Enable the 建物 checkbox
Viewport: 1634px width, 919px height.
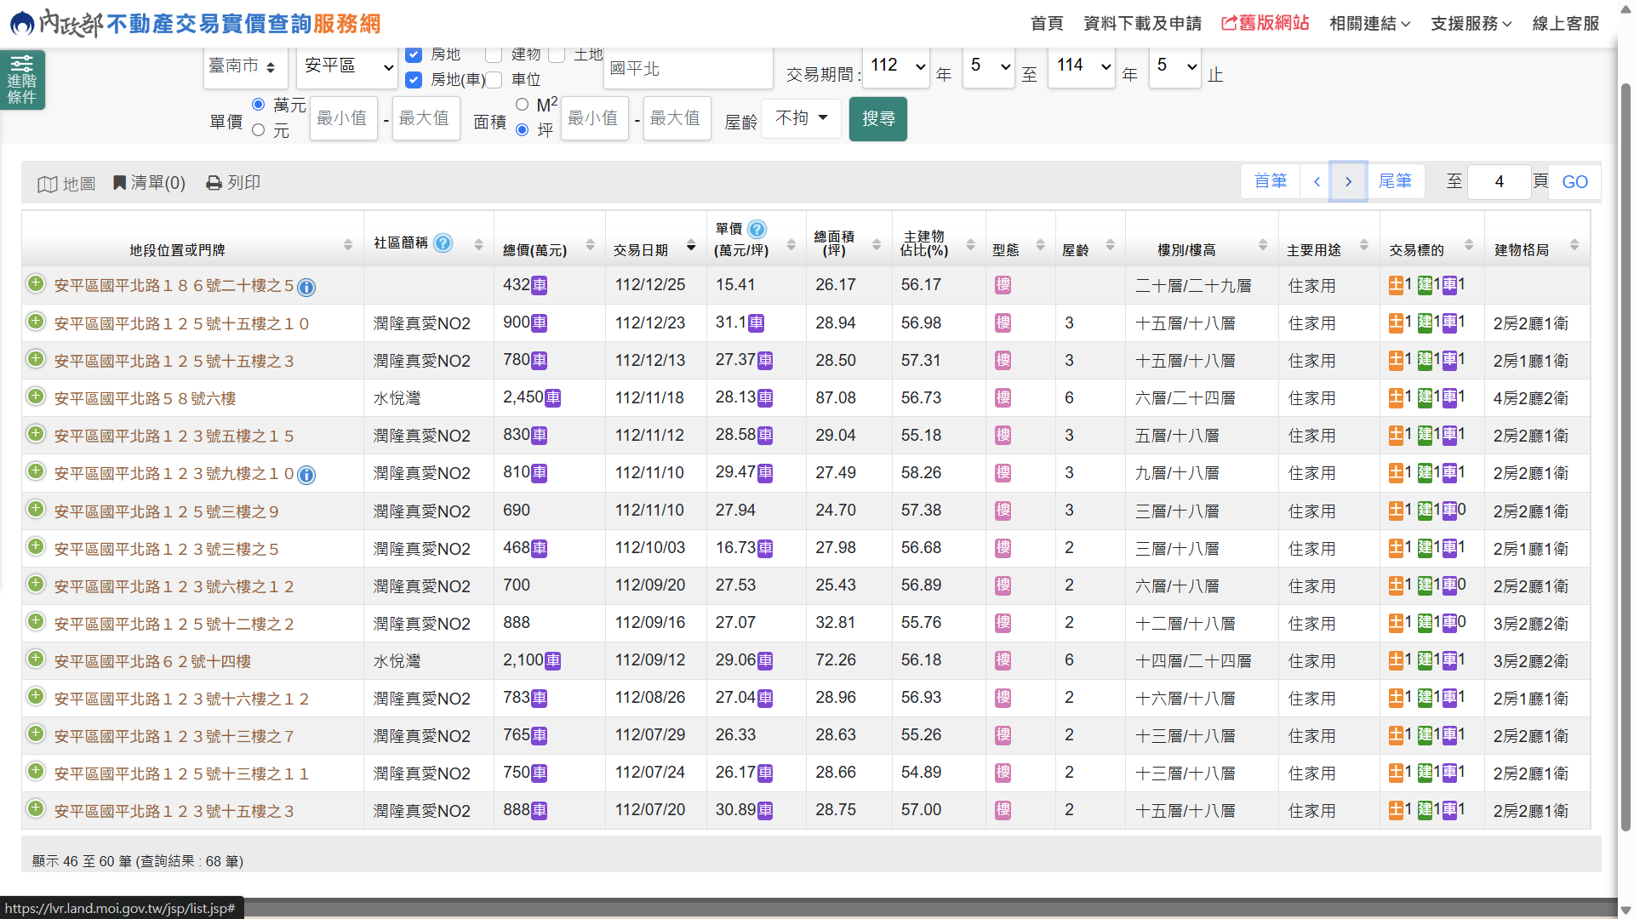(494, 54)
